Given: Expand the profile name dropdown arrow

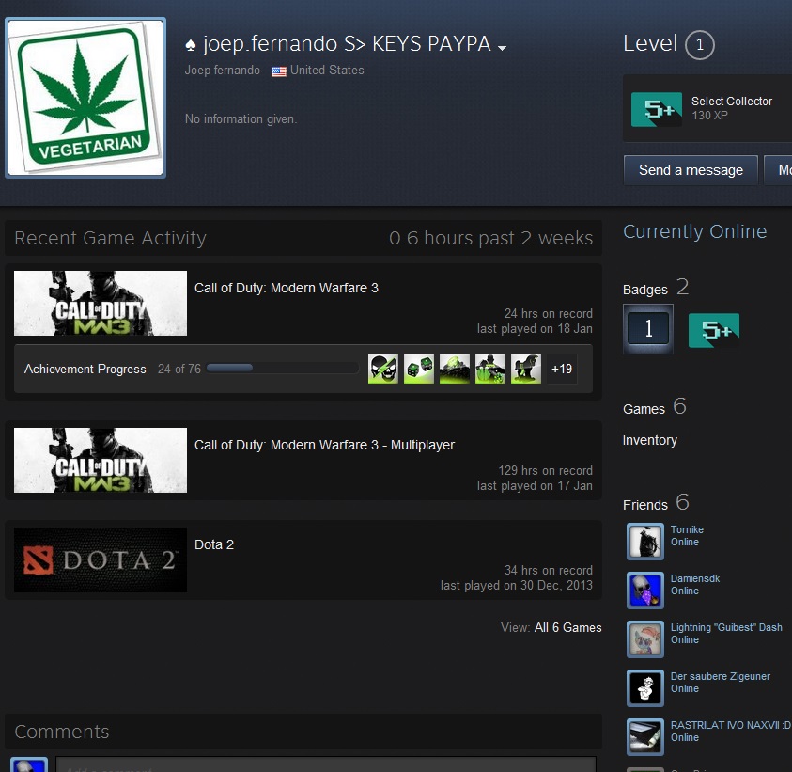Looking at the screenshot, I should (x=503, y=48).
